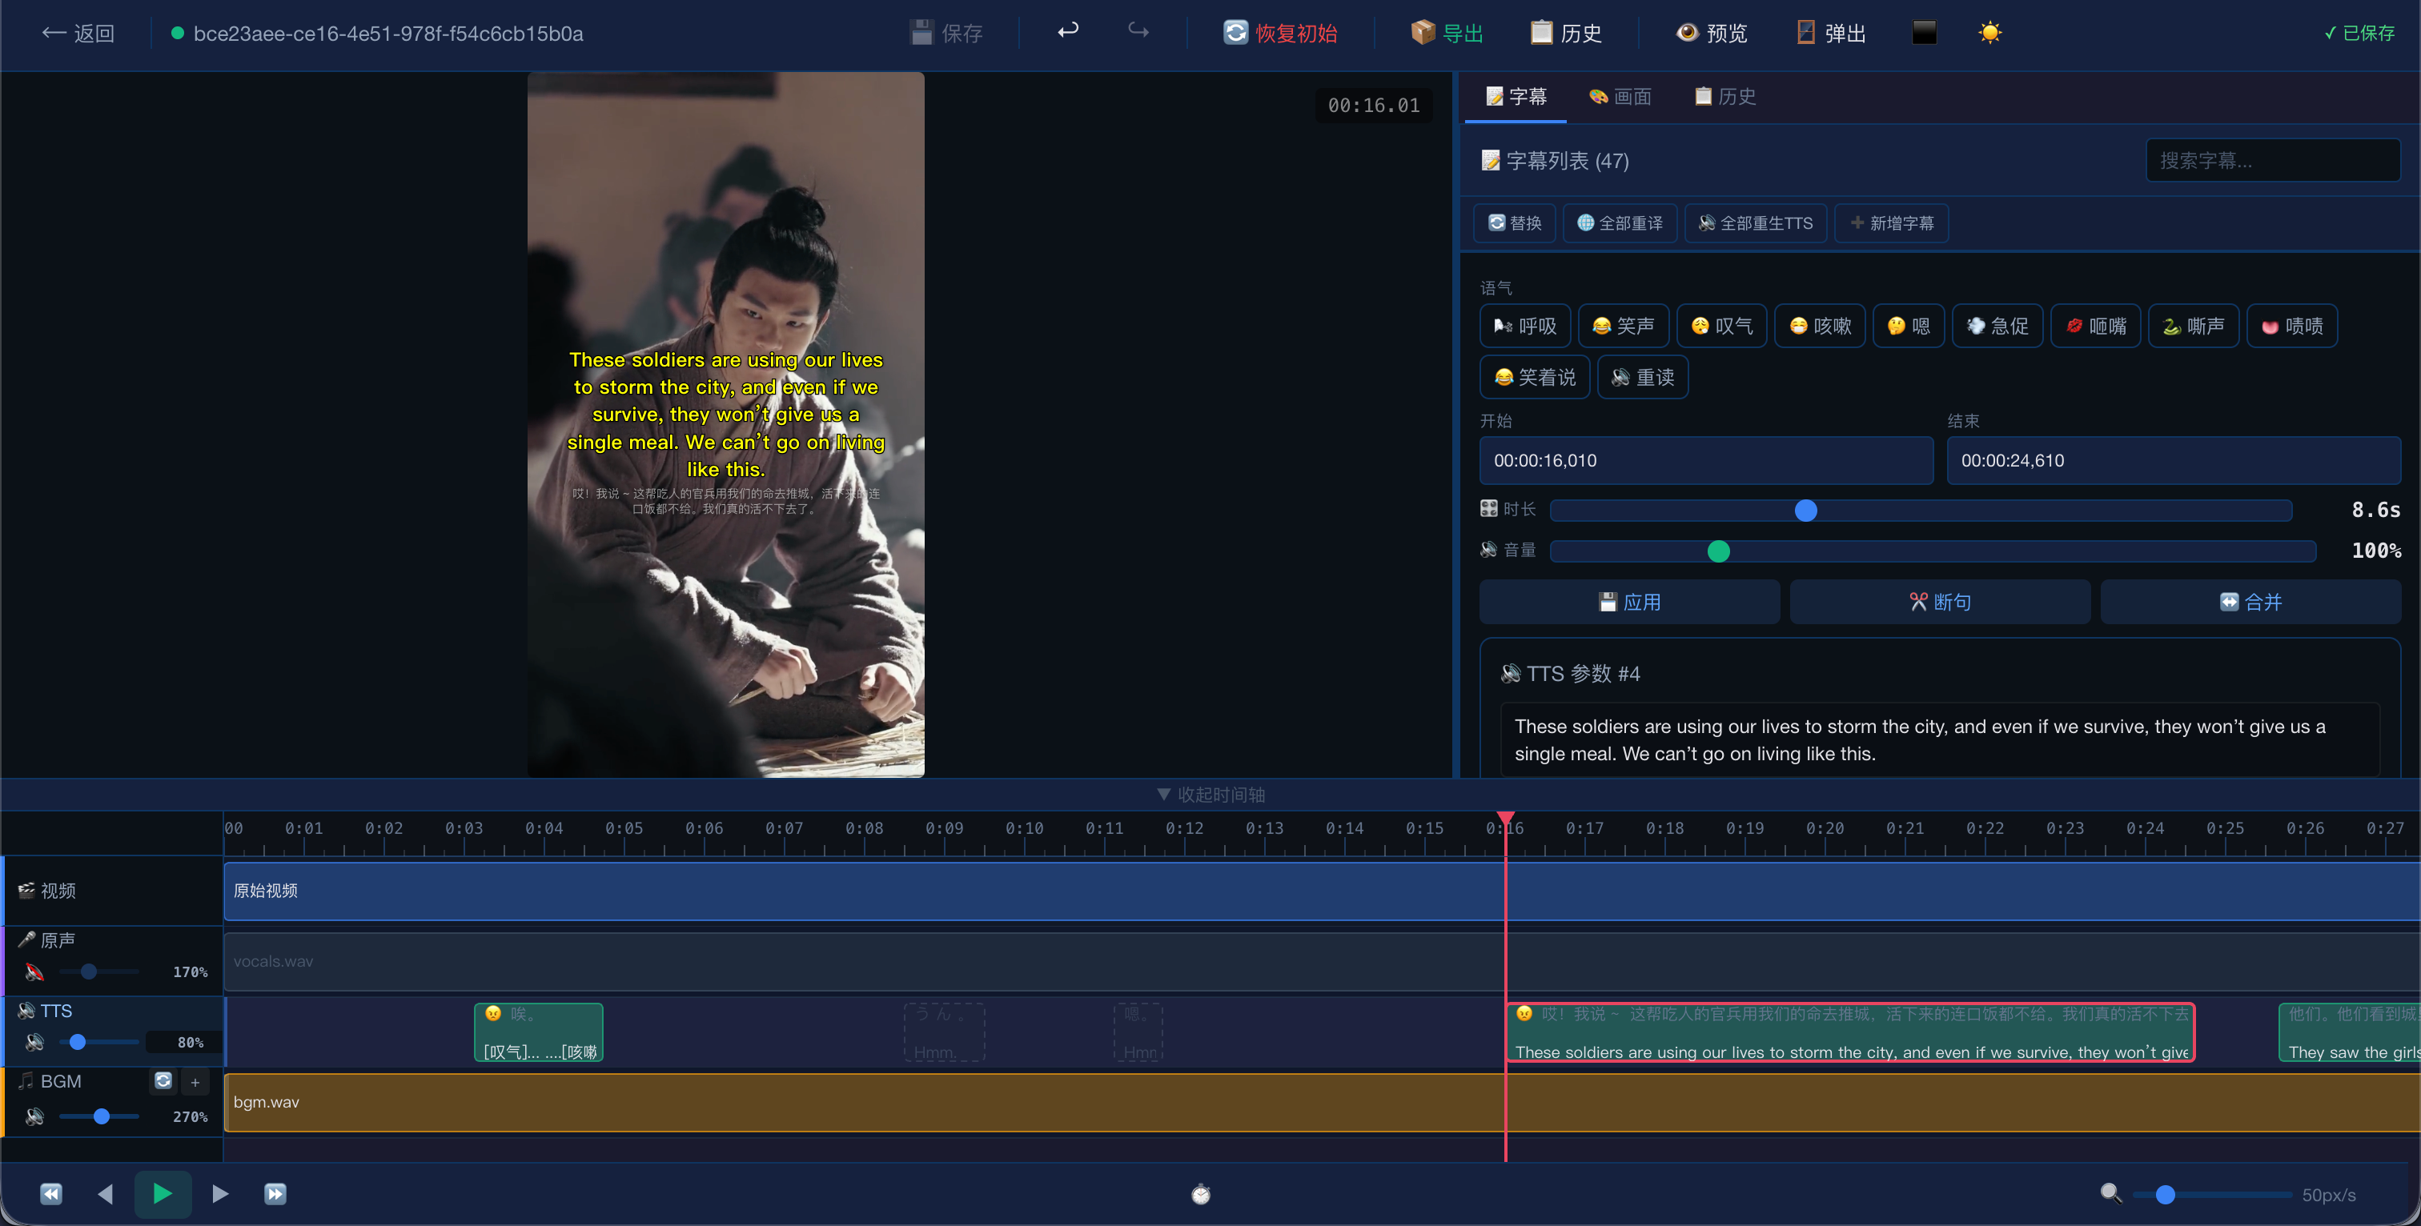Toggle the BGM track mute speaker

(x=34, y=1116)
